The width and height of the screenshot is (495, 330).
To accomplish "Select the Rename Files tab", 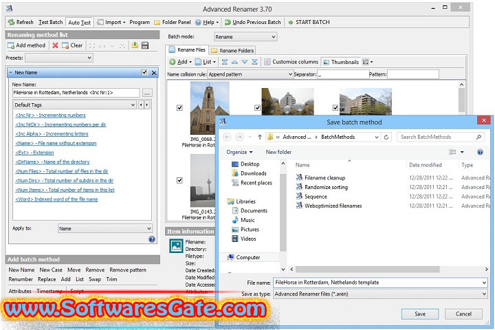I will tap(187, 50).
